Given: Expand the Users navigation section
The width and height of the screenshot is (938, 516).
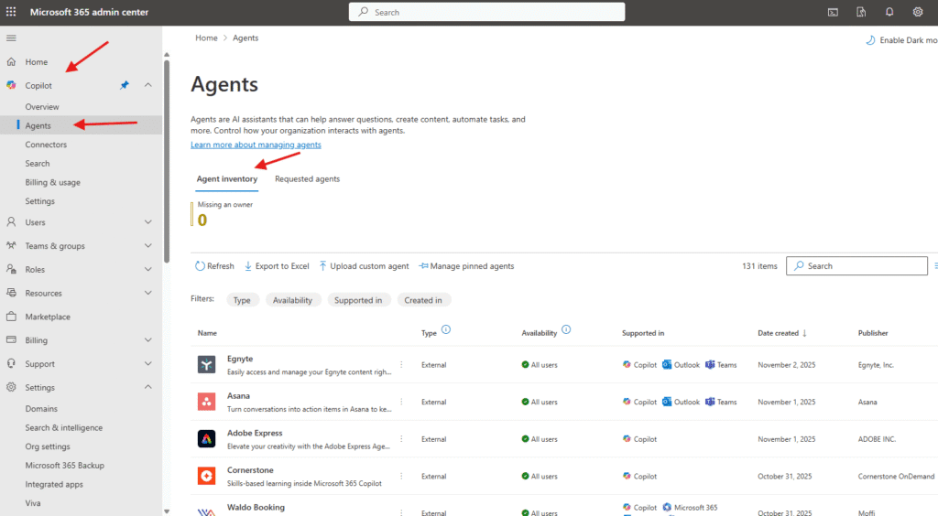Looking at the screenshot, I should click(x=148, y=222).
